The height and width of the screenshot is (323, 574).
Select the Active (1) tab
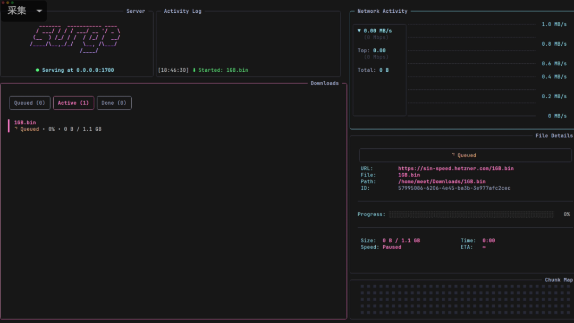click(73, 103)
